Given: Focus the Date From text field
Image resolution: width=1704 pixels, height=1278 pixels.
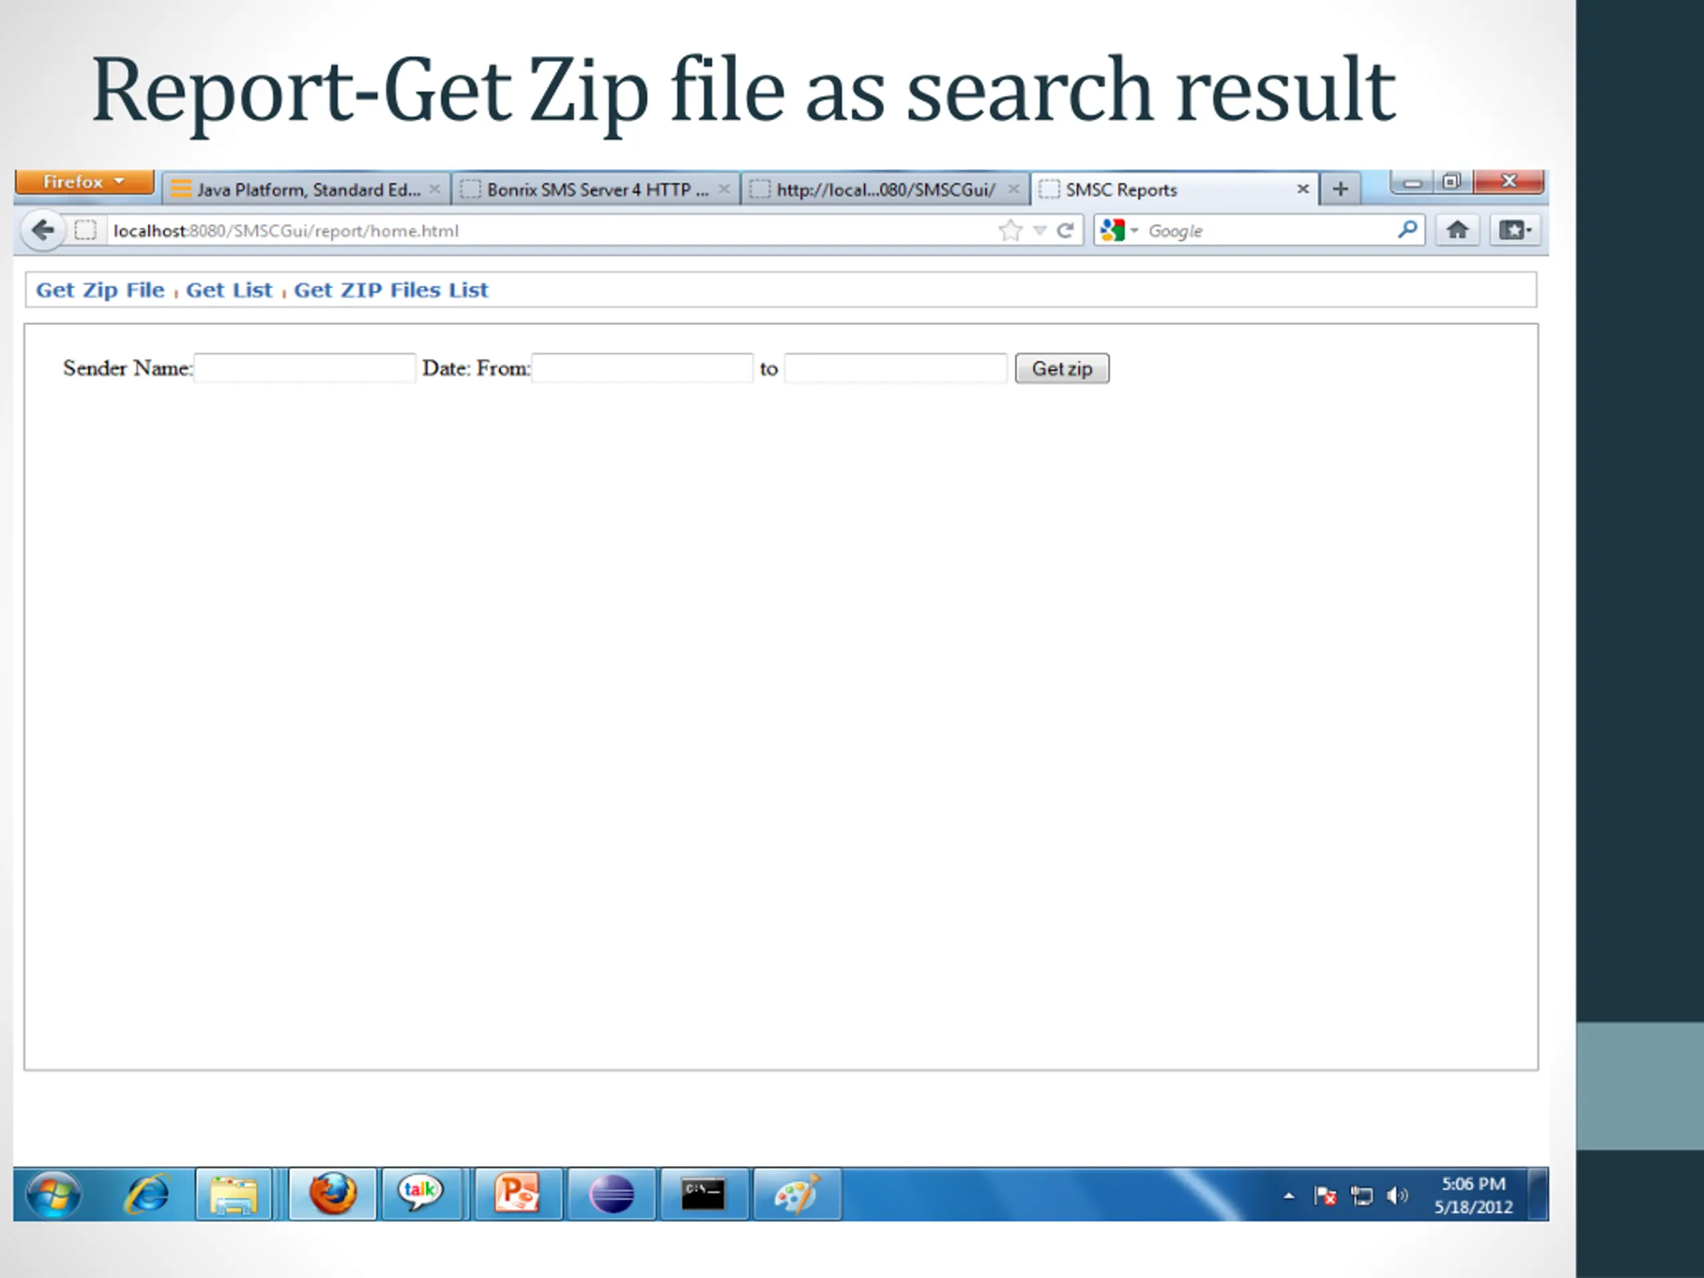Looking at the screenshot, I should pos(642,368).
